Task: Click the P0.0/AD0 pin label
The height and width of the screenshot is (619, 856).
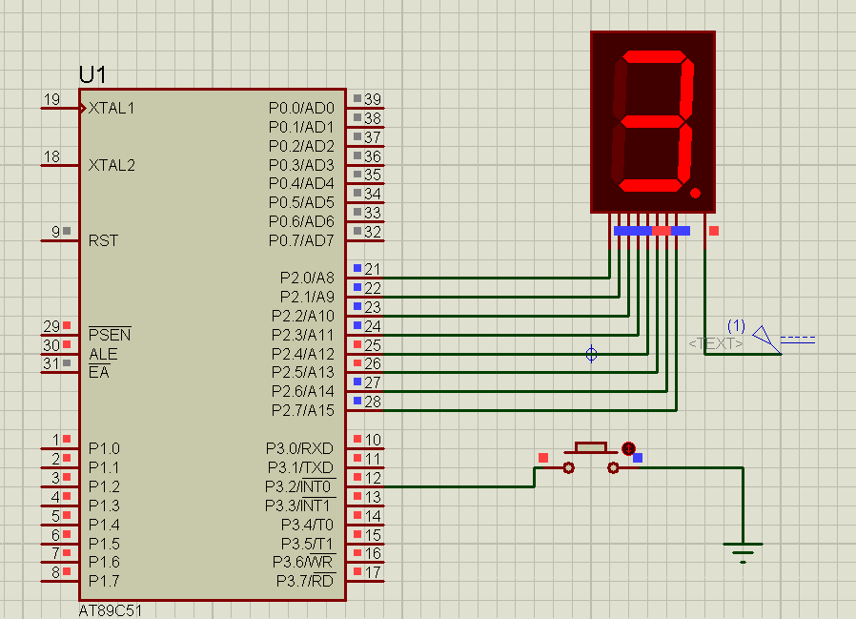Action: tap(301, 108)
